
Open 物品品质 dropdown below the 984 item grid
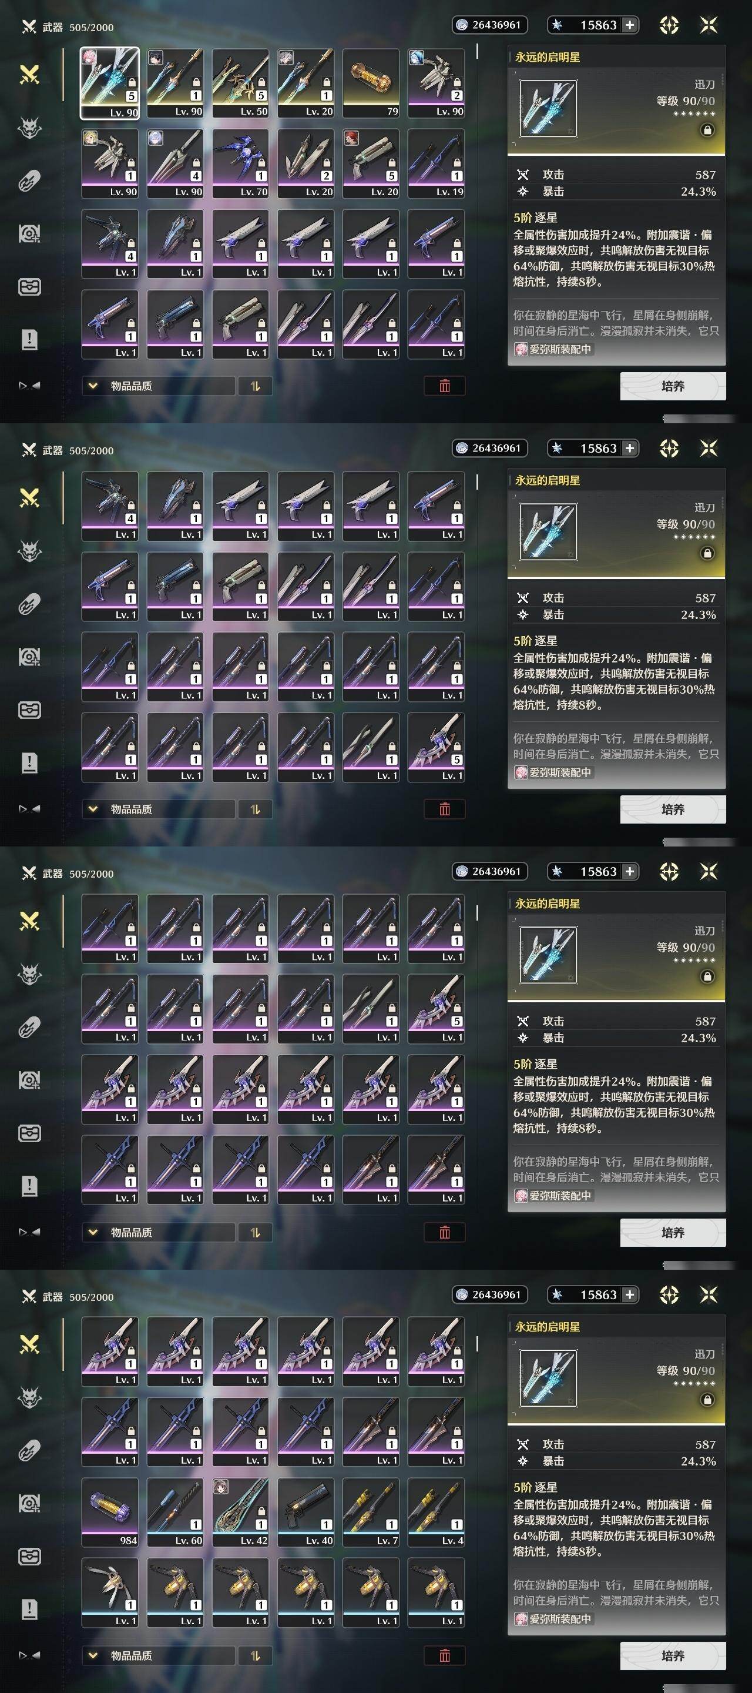158,1655
